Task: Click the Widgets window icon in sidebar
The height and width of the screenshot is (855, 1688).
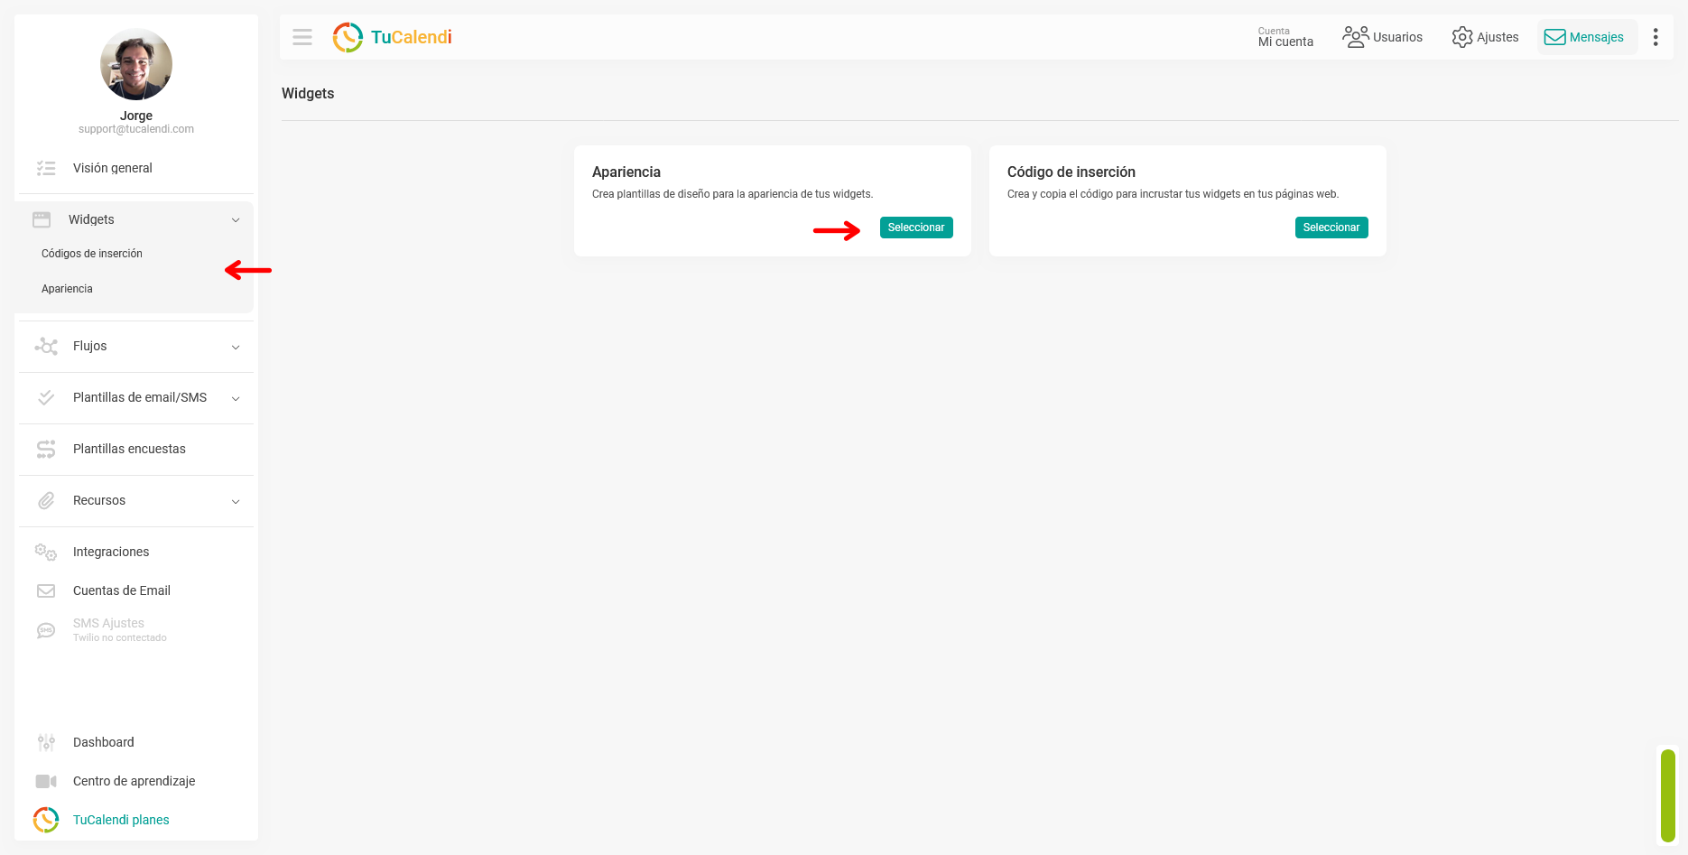Action: (x=42, y=219)
